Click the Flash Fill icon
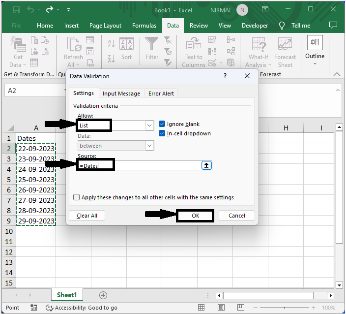 coord(212,40)
